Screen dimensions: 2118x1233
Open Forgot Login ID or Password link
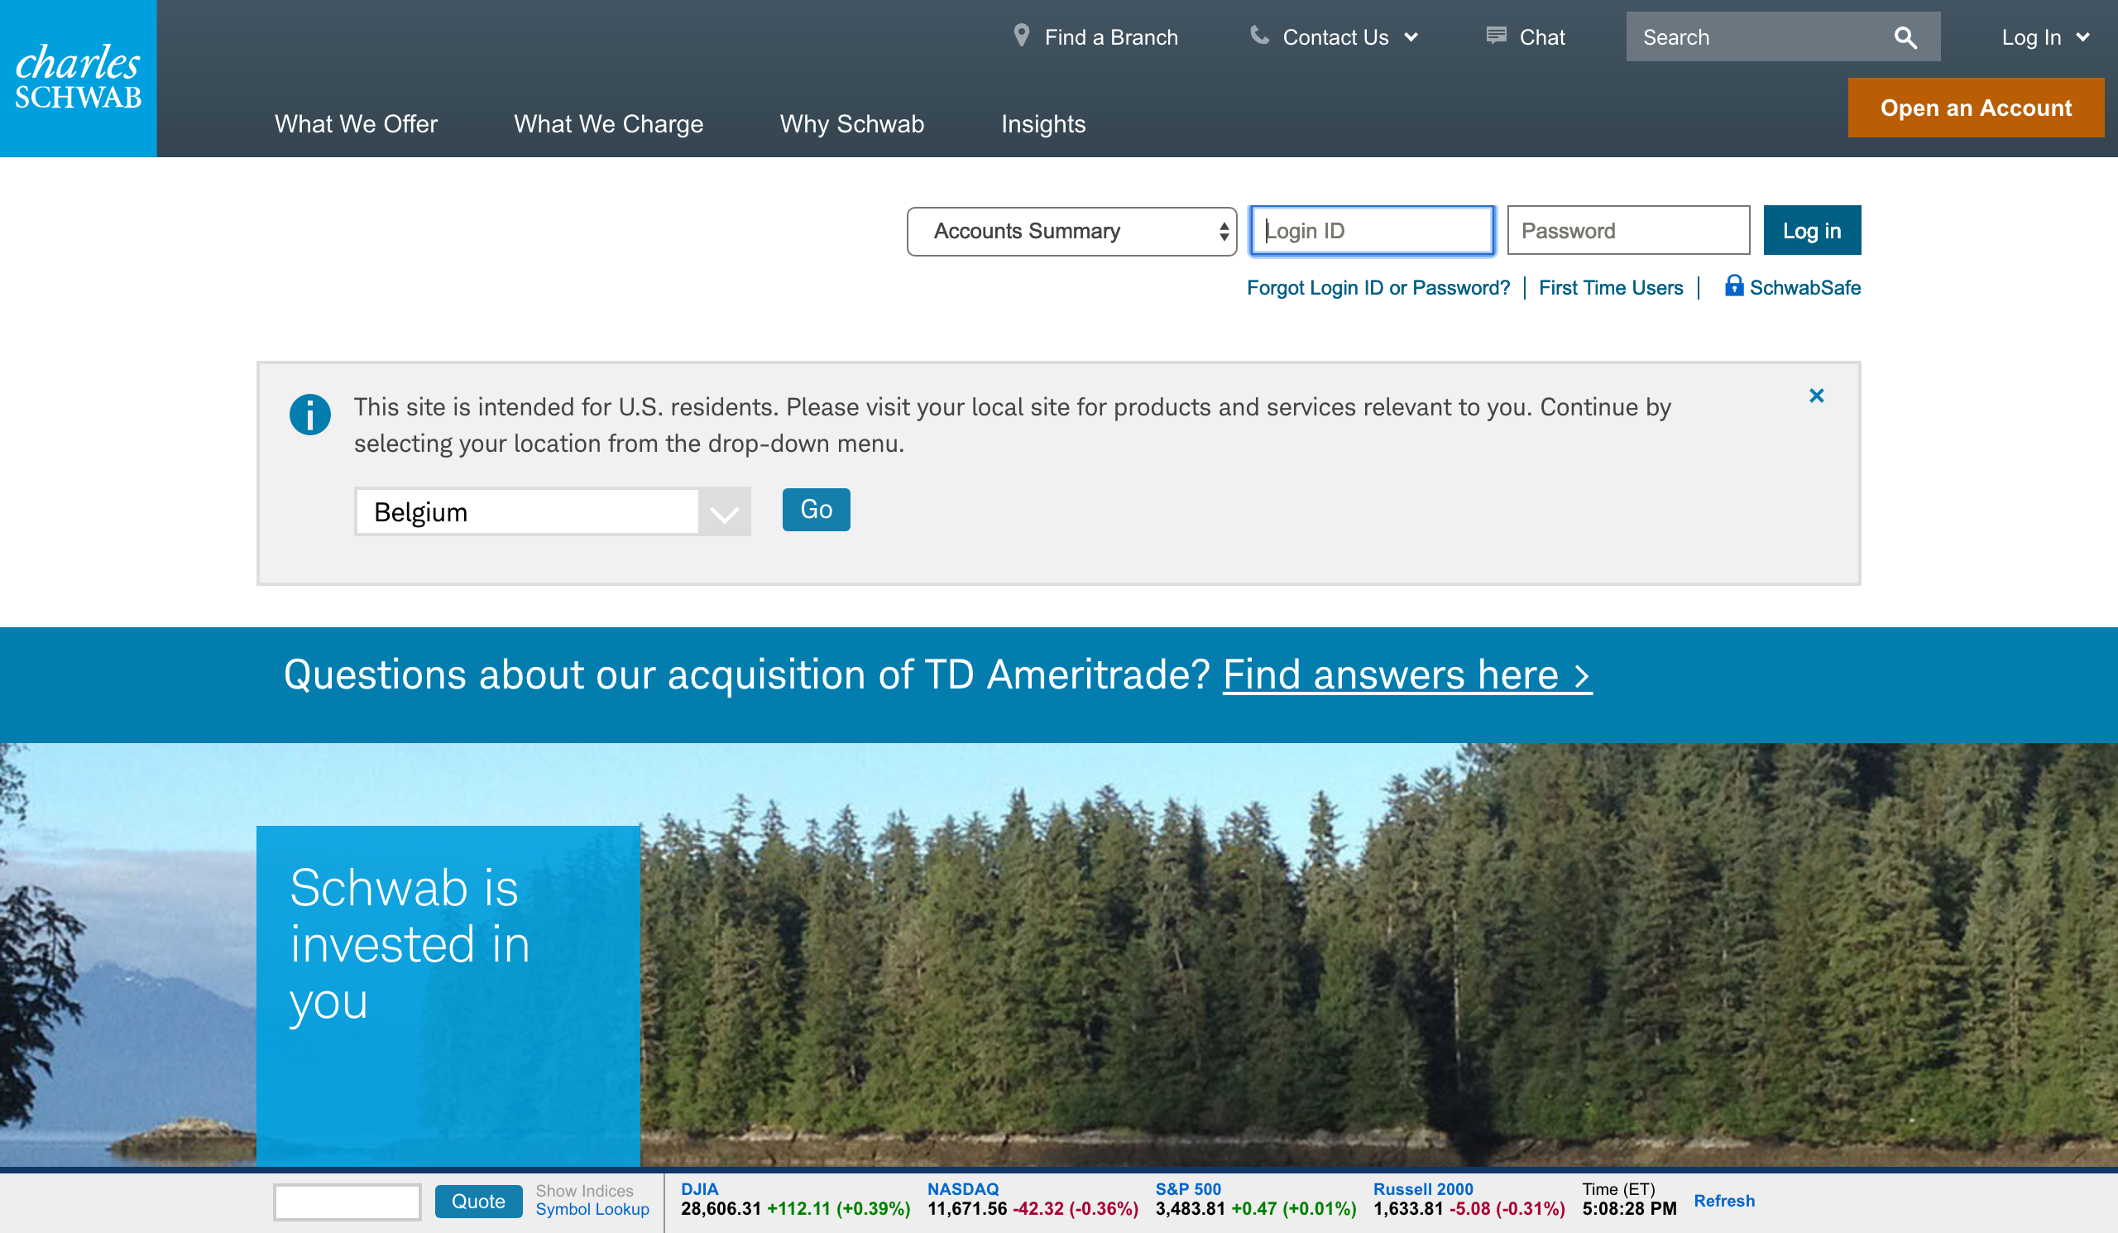1378,287
